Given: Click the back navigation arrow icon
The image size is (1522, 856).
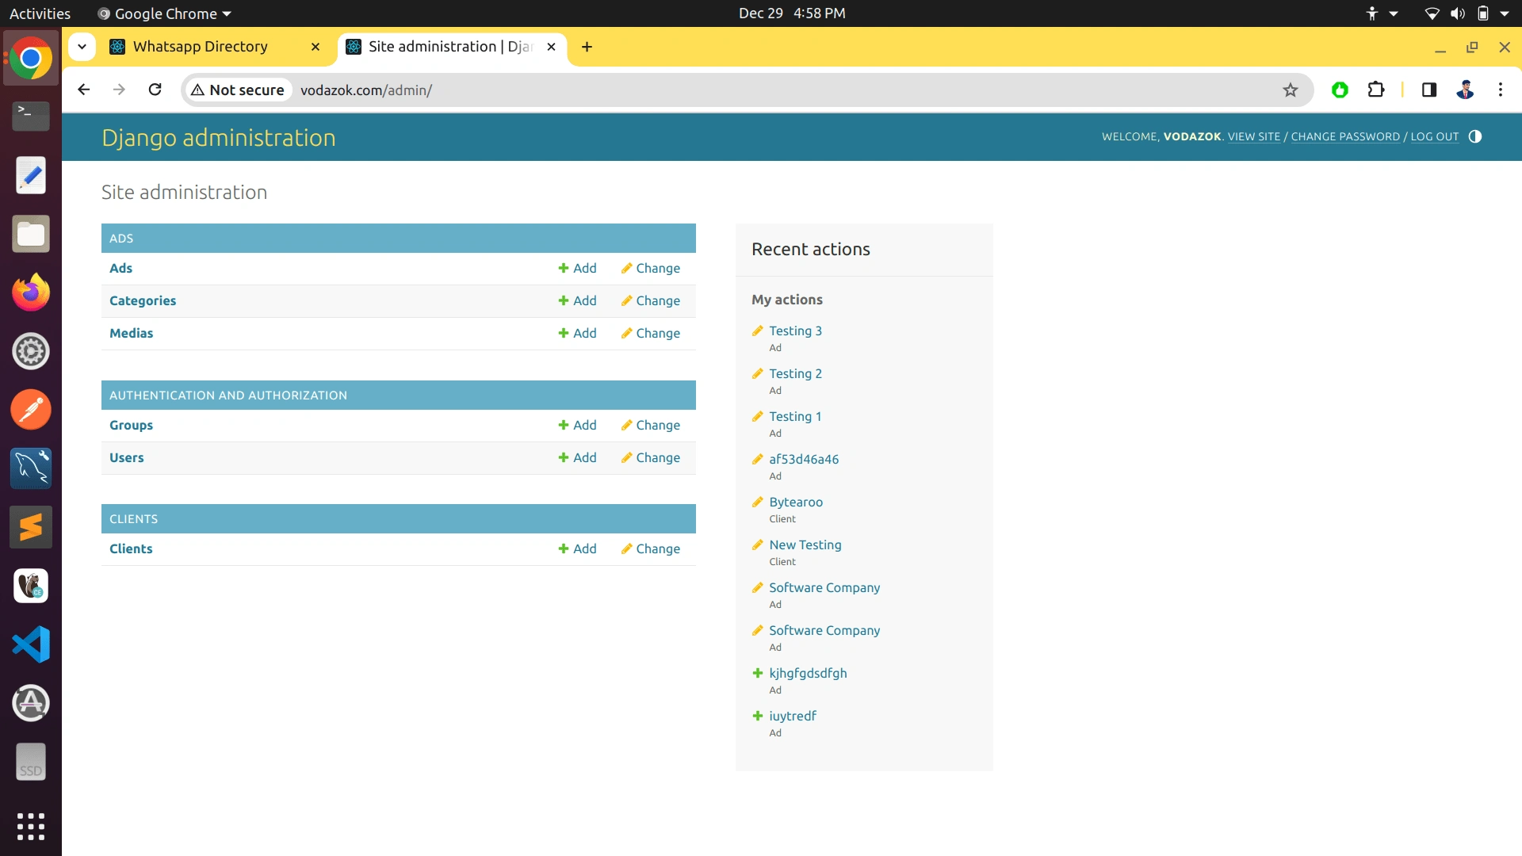Looking at the screenshot, I should pyautogui.click(x=82, y=90).
